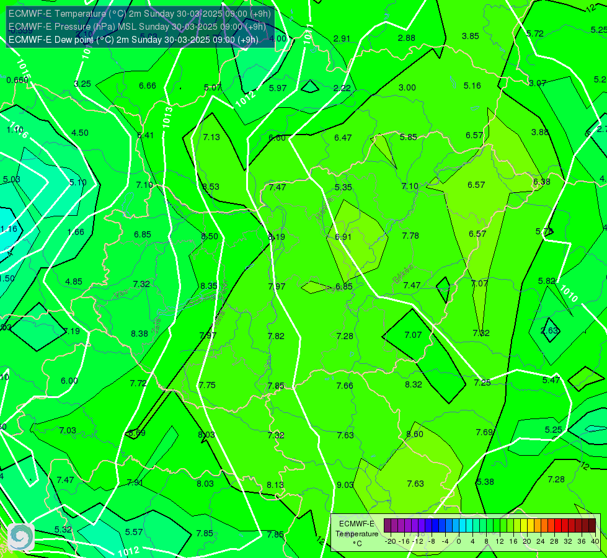
Task: Click the 3.00 dew point value
Action: click(x=407, y=87)
